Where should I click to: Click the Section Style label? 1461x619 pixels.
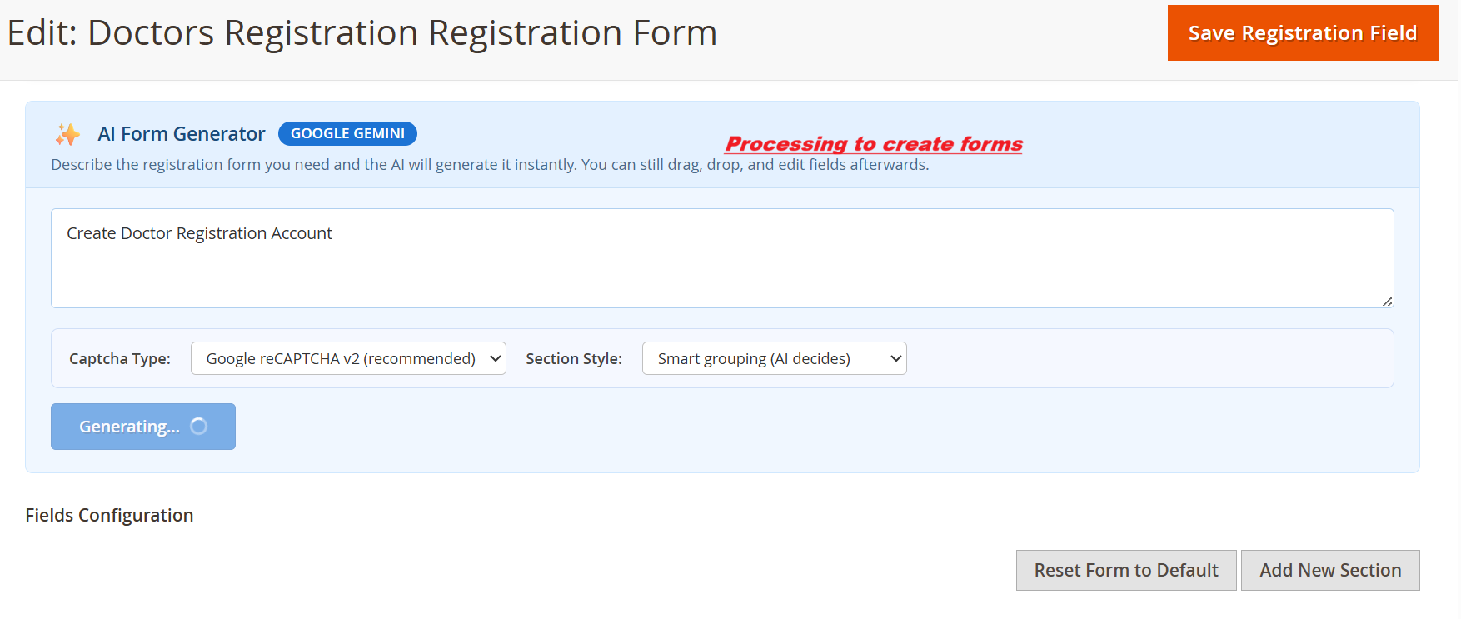point(574,359)
